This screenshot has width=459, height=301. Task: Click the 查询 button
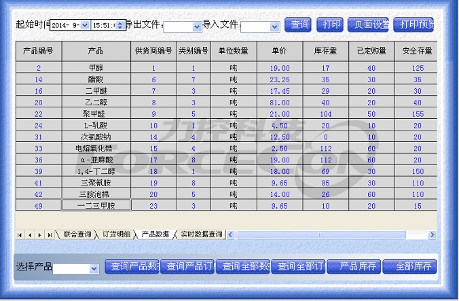(x=297, y=25)
